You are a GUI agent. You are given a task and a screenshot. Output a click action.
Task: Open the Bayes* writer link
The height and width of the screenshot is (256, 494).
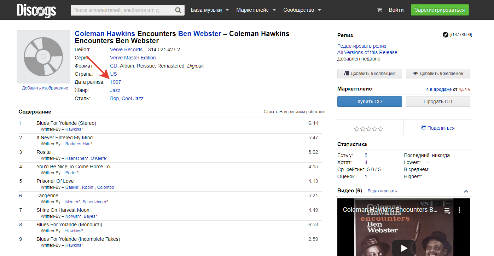tap(90, 216)
